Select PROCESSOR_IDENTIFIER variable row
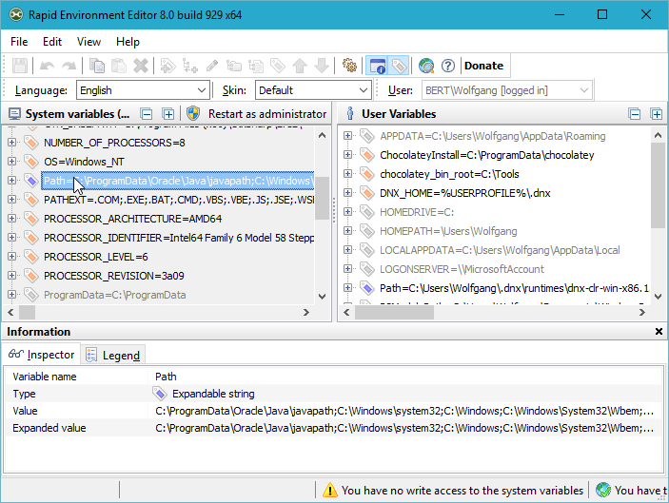Image resolution: width=669 pixels, height=503 pixels. point(178,238)
